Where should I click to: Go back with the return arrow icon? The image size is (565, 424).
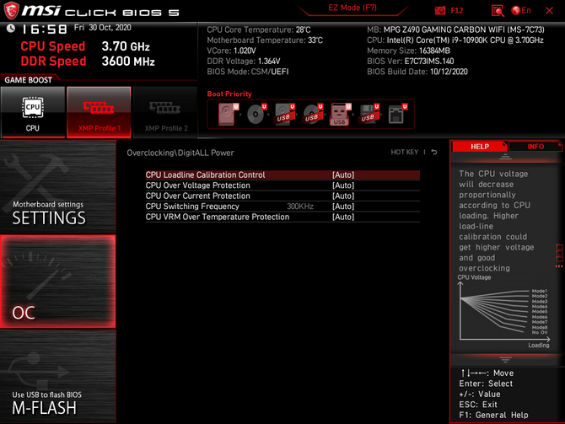click(434, 153)
